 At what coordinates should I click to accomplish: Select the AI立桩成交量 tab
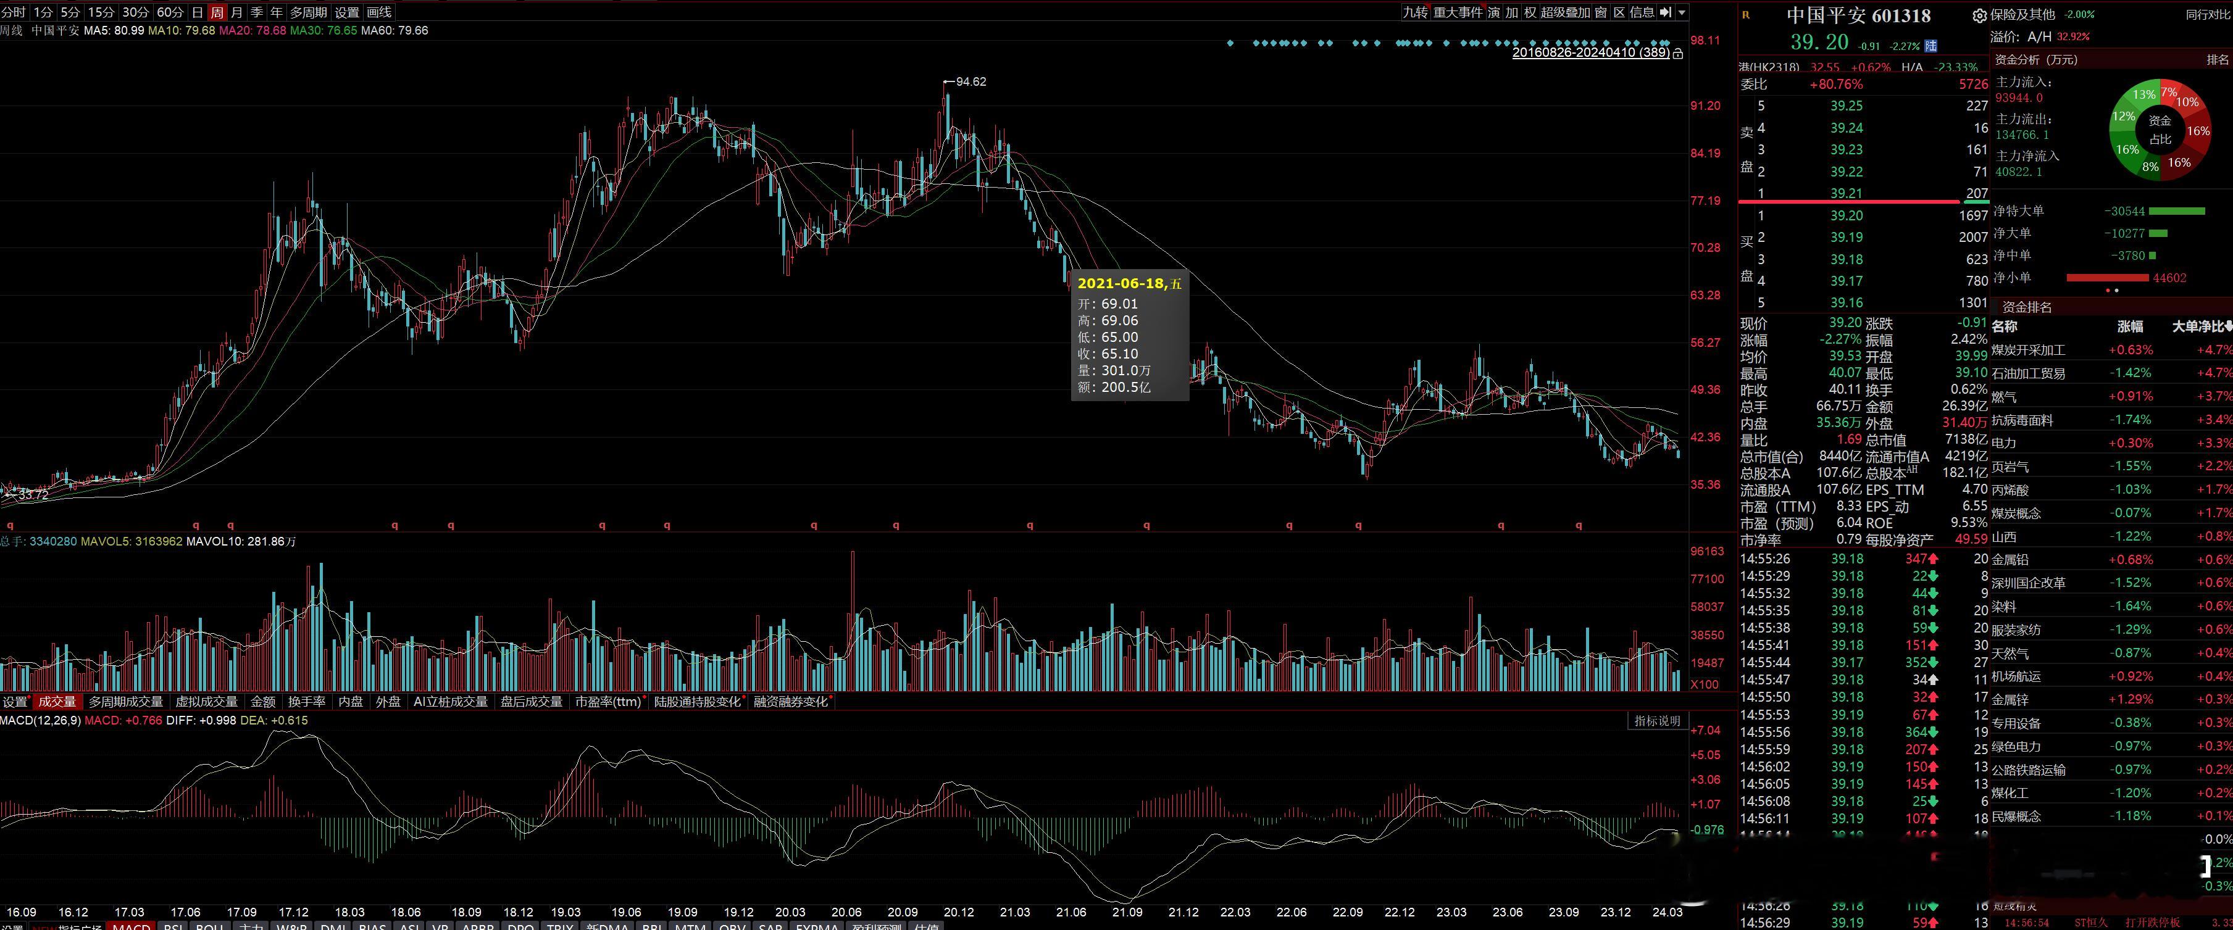point(451,702)
